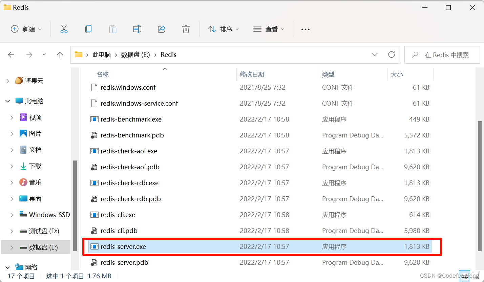Select redis-check-rdb.pdb file name
Image resolution: width=484 pixels, height=282 pixels.
coord(131,199)
